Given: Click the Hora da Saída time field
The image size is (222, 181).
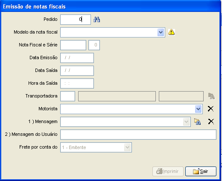Looking at the screenshot, I should click(77, 83).
